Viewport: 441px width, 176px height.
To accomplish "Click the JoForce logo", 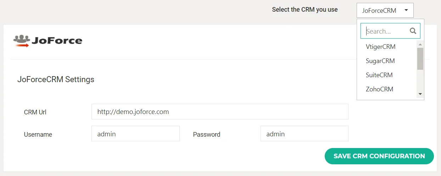I will [x=48, y=41].
